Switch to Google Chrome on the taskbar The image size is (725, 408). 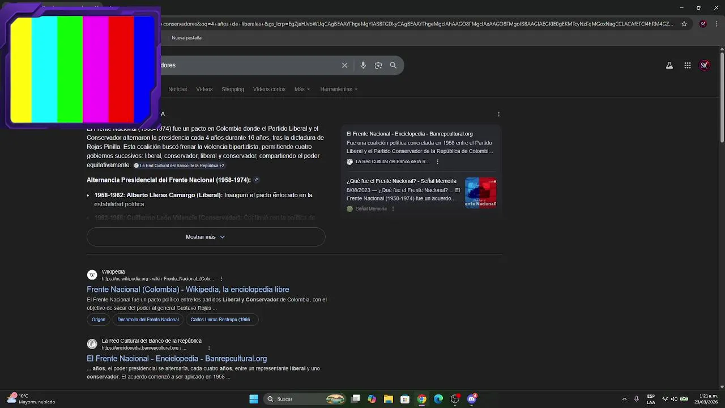click(x=421, y=399)
